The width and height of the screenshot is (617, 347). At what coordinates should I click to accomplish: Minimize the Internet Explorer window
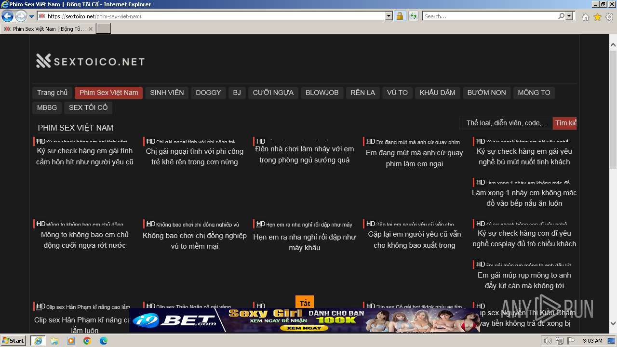595,4
